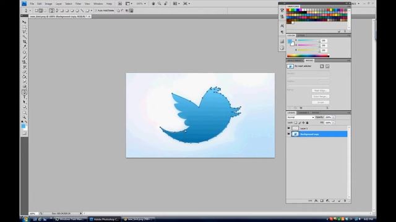Choose Exclude overlapping path areas mode
Image resolution: width=396 pixels, height=222 pixels.
(x=131, y=10)
